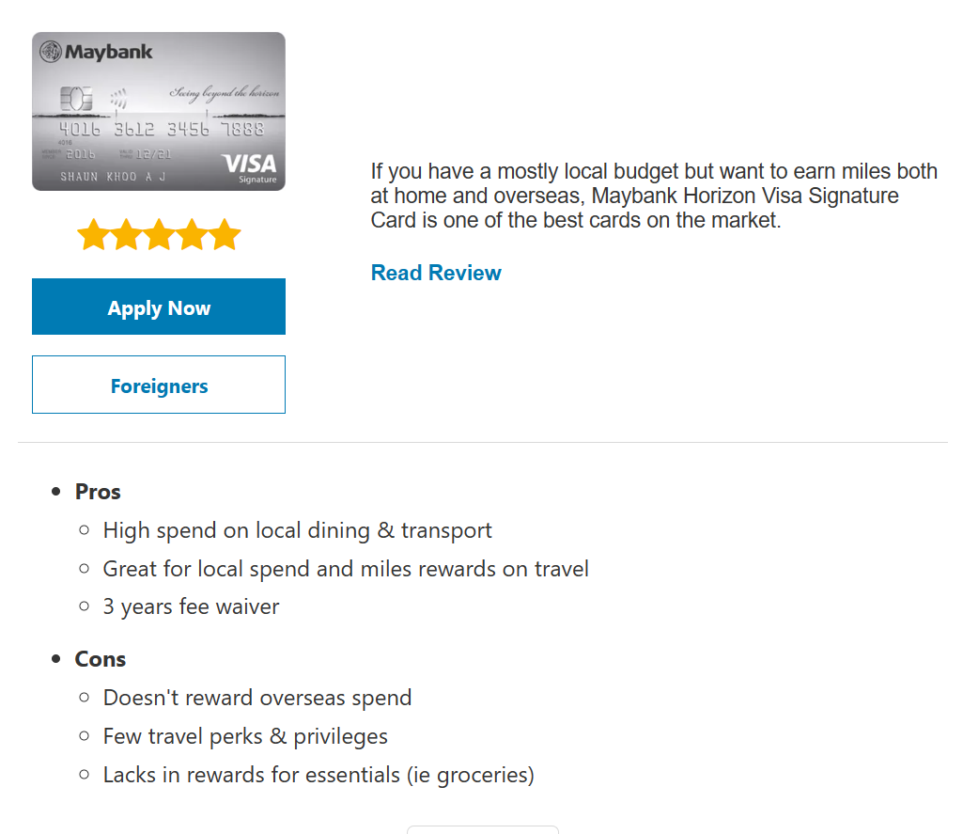Click the Cons heading
Image resolution: width=963 pixels, height=834 pixels.
pyautogui.click(x=101, y=659)
